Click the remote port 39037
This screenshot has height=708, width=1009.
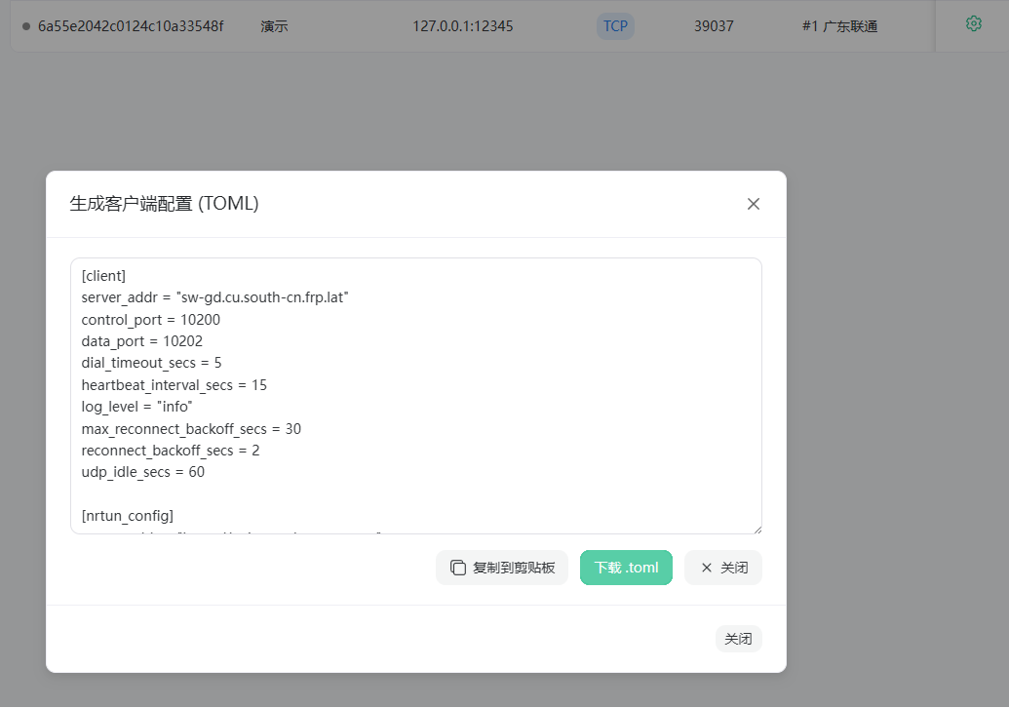[714, 26]
